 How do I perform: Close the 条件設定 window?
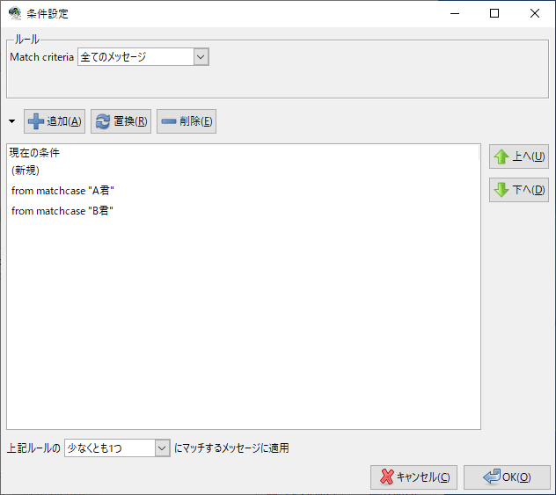click(535, 13)
